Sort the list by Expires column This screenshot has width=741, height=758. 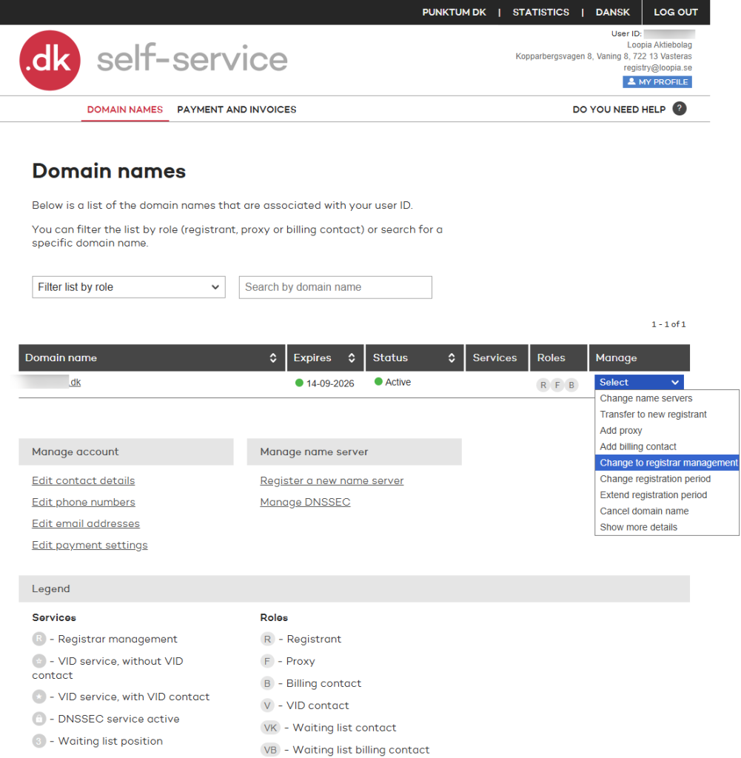[352, 358]
